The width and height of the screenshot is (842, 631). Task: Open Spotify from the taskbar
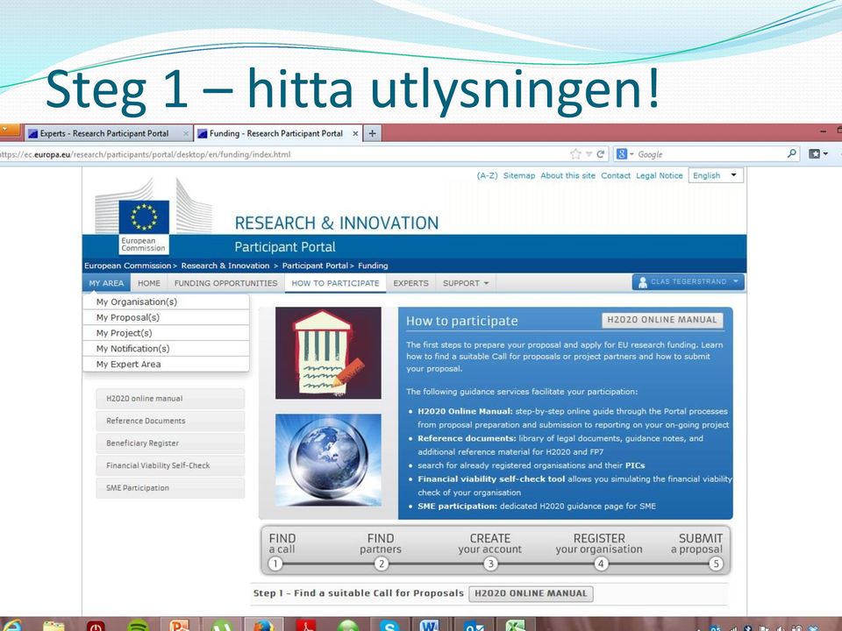pyautogui.click(x=138, y=626)
